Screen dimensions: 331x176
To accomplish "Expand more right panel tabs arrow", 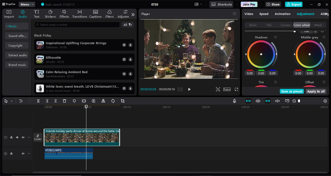I will pyautogui.click(x=326, y=14).
